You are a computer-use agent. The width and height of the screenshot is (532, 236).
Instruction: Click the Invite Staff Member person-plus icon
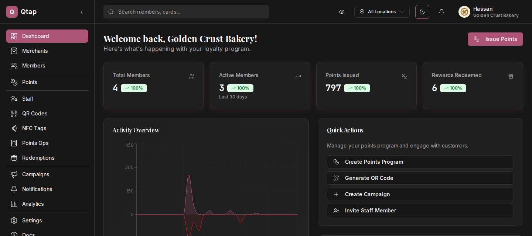336,211
